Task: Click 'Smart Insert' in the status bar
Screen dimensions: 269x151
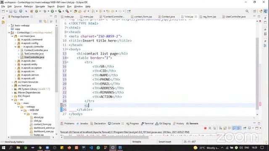Action: (x=164, y=142)
